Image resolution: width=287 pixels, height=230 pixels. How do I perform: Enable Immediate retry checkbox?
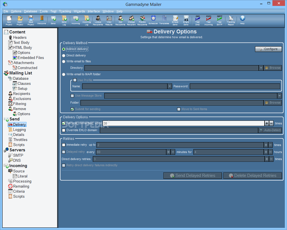[64, 145]
